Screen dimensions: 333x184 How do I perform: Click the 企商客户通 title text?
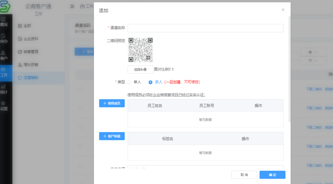point(39,6)
